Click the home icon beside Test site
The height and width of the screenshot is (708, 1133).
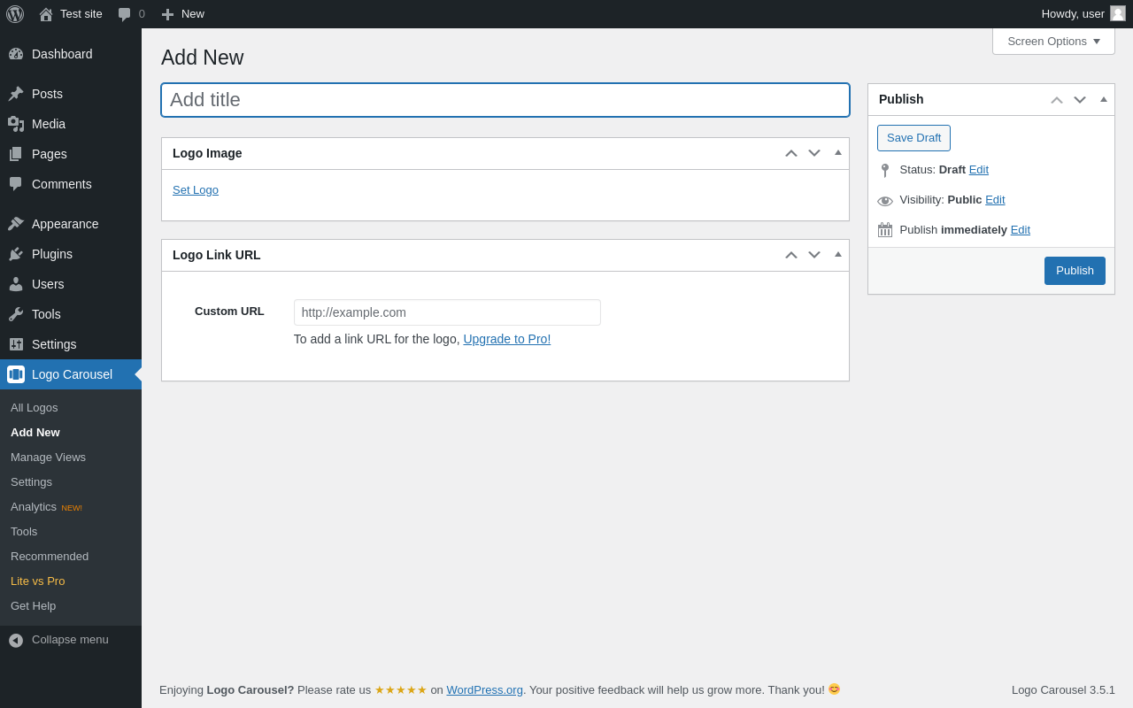coord(46,14)
